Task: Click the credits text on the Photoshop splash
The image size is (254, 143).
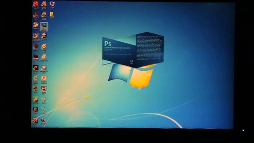Action: (150, 48)
